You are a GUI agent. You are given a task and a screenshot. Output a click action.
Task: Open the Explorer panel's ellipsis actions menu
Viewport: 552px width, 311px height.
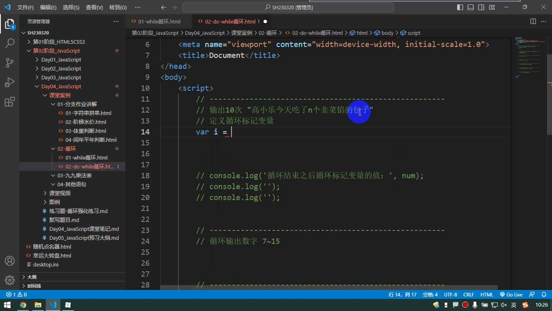(x=116, y=21)
